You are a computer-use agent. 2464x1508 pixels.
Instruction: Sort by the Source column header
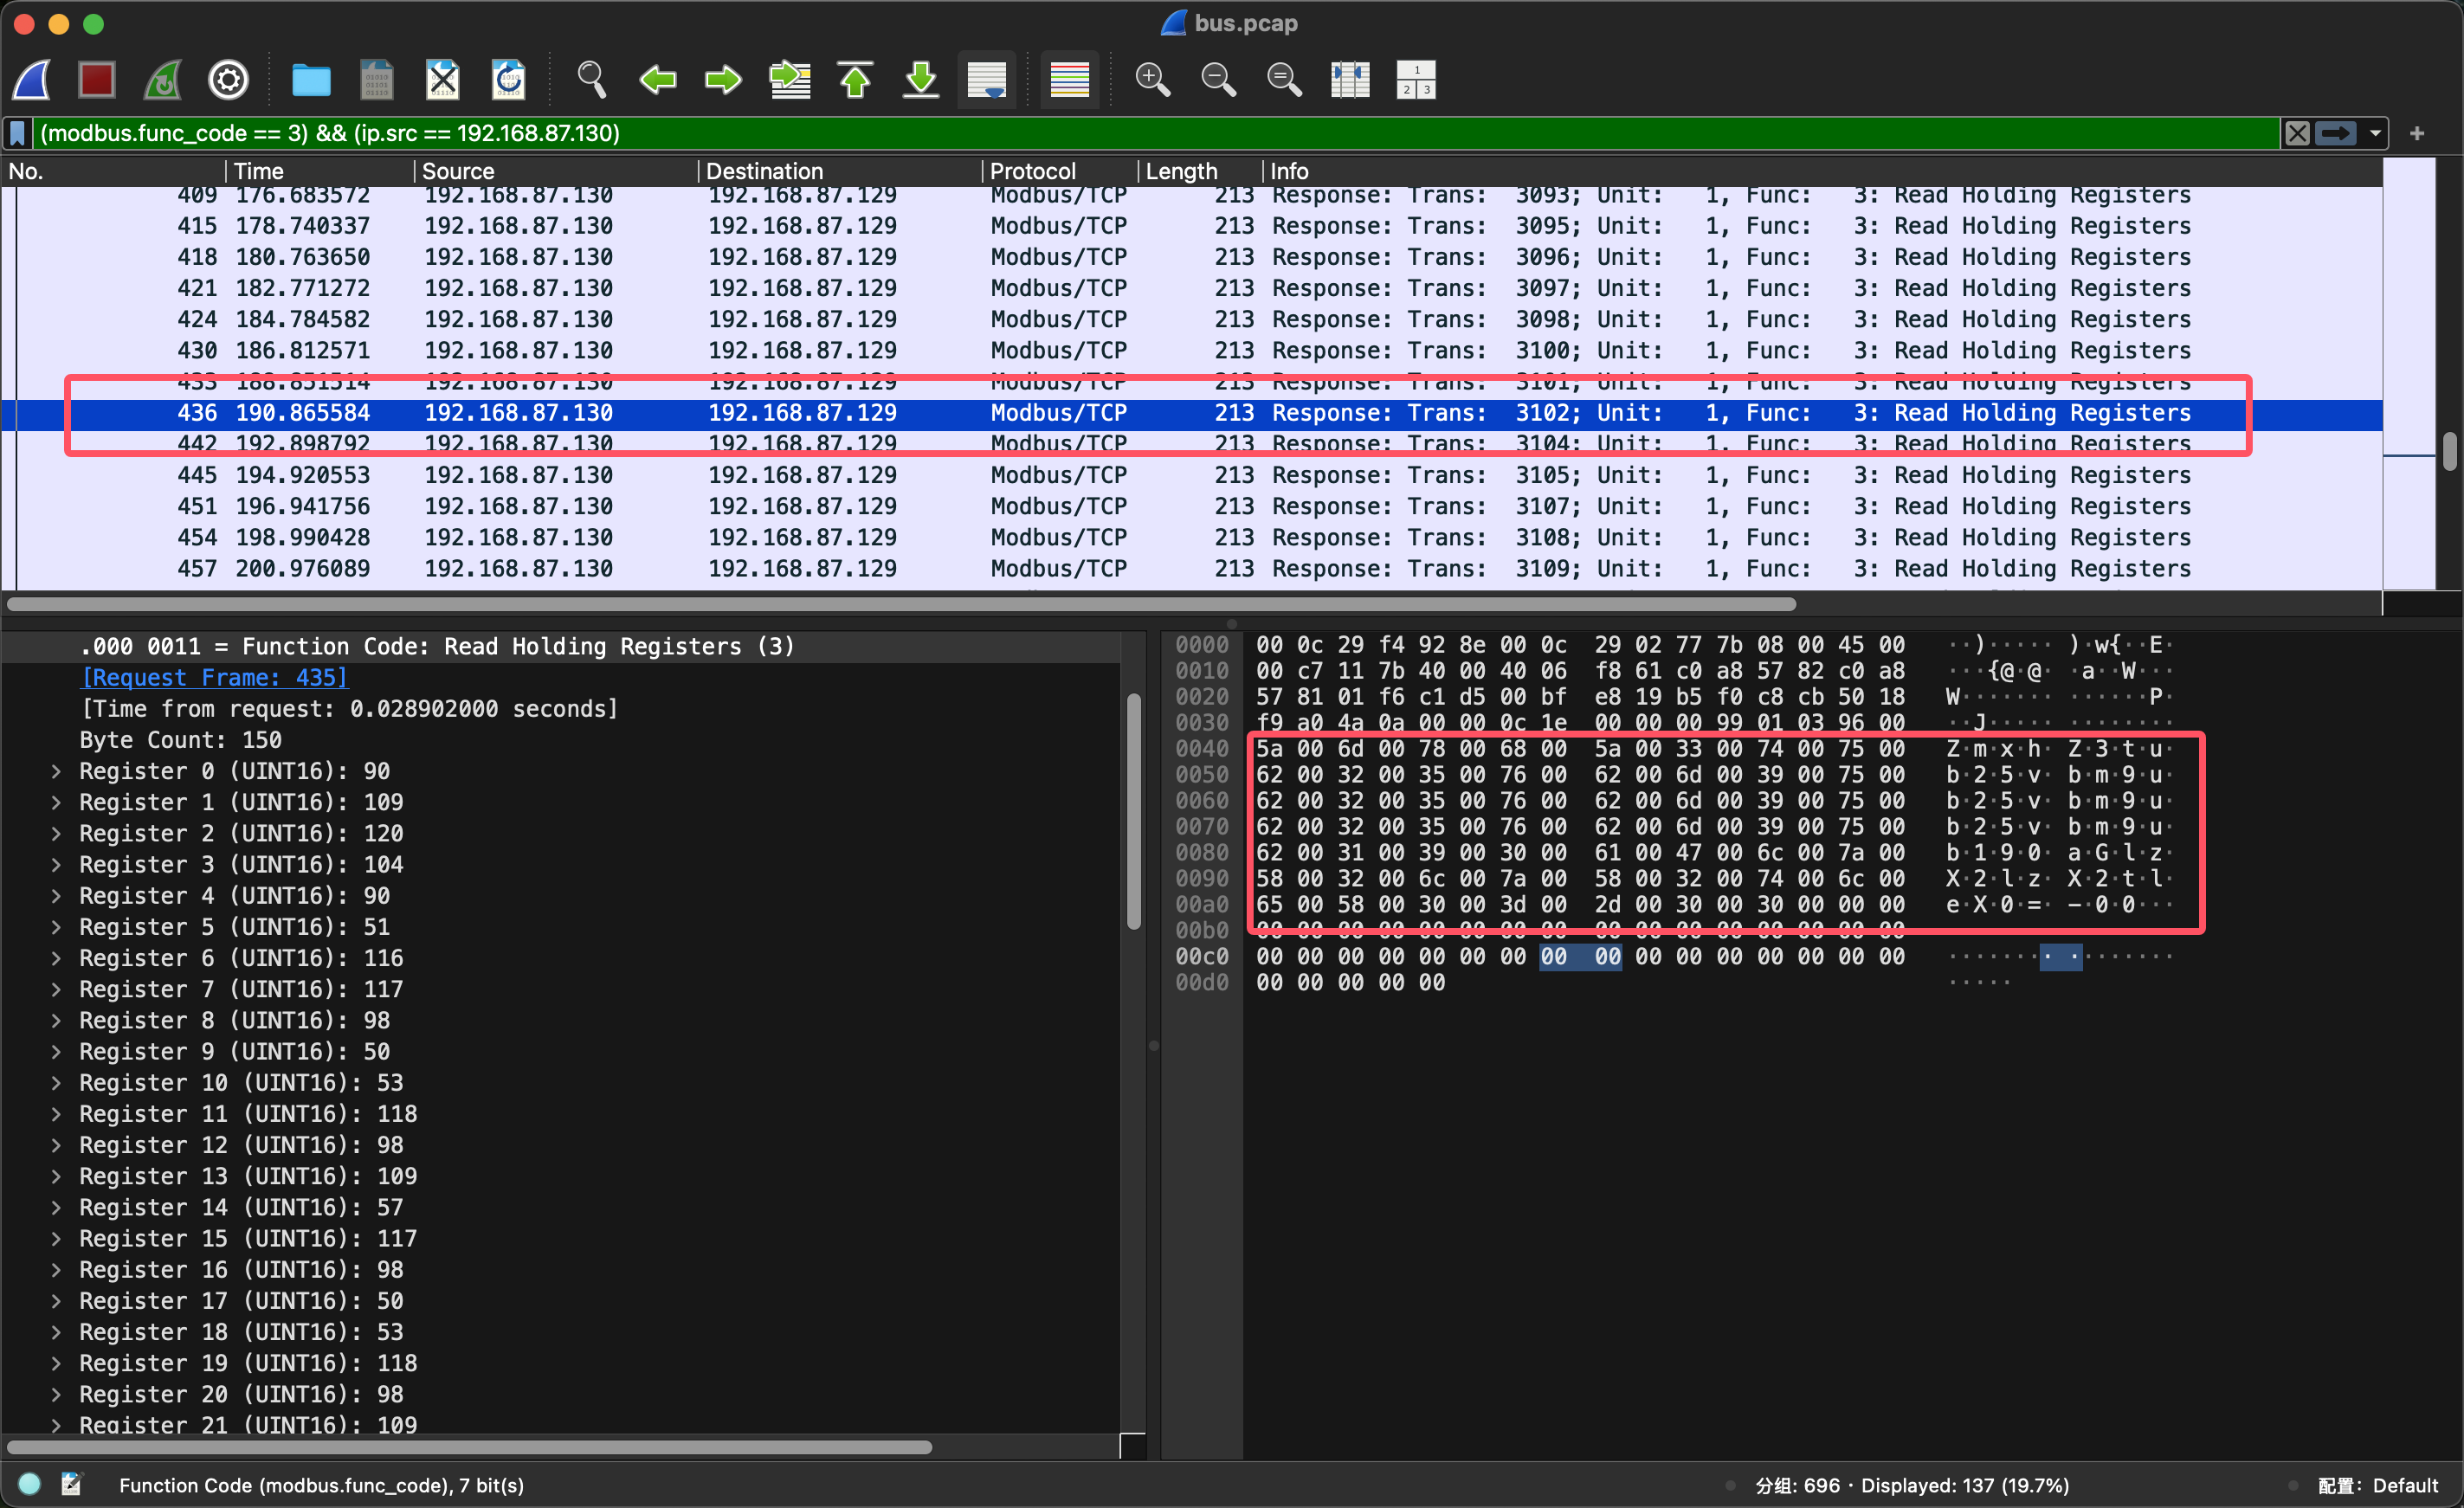point(556,171)
